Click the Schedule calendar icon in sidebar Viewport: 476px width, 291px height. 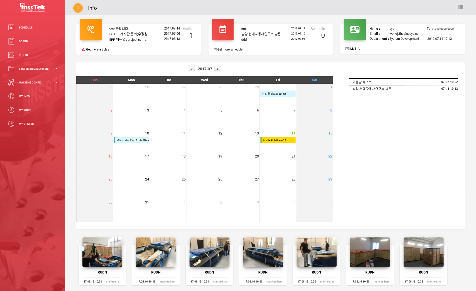click(11, 27)
